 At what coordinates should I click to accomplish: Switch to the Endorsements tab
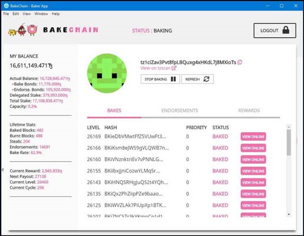point(180,110)
